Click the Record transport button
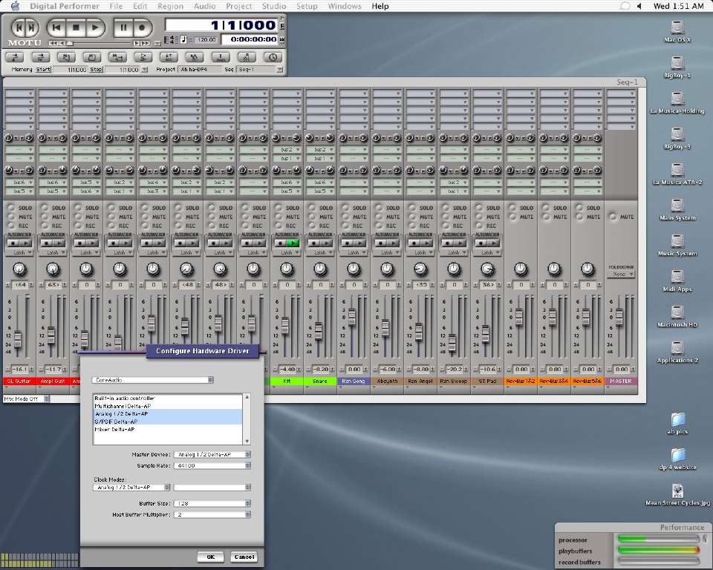713x570 pixels. tap(142, 27)
